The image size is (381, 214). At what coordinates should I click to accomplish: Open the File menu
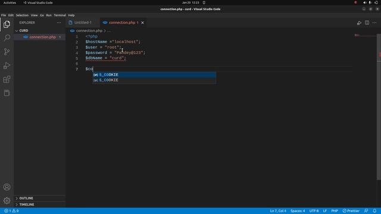pyautogui.click(x=4, y=15)
